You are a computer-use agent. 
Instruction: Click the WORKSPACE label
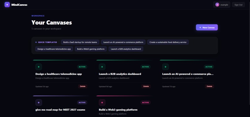[38, 16]
